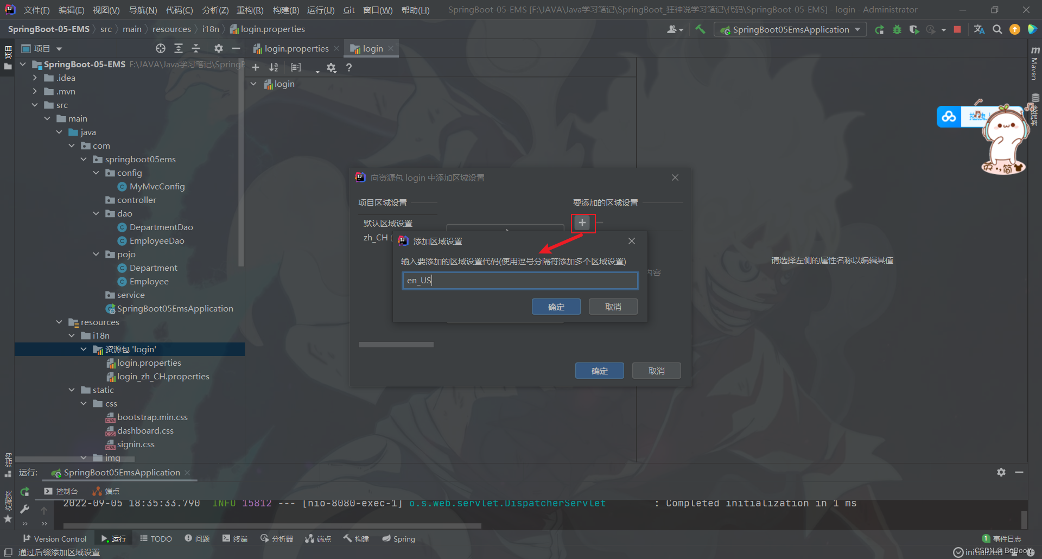Switch to the login.properties editor tab

click(x=296, y=49)
